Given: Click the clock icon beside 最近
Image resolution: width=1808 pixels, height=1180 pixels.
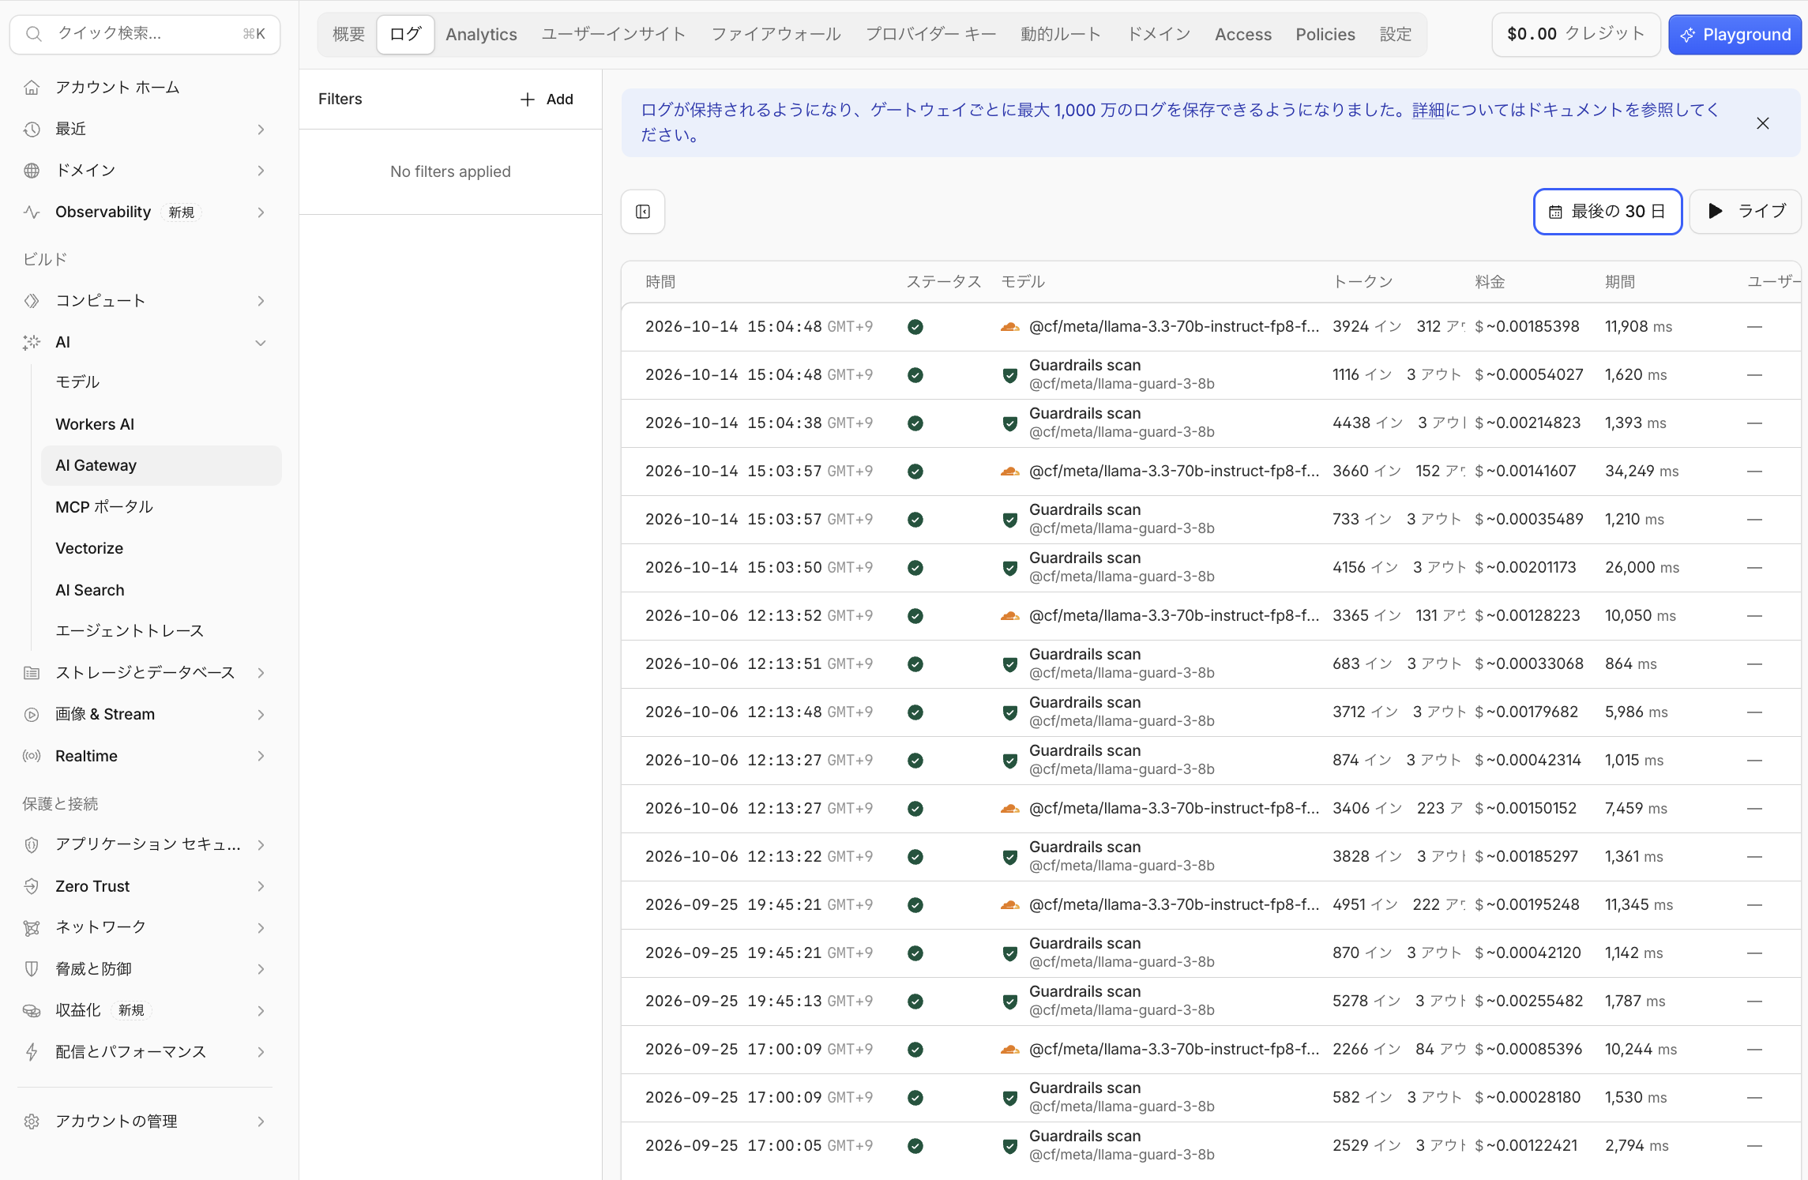Looking at the screenshot, I should (32, 129).
